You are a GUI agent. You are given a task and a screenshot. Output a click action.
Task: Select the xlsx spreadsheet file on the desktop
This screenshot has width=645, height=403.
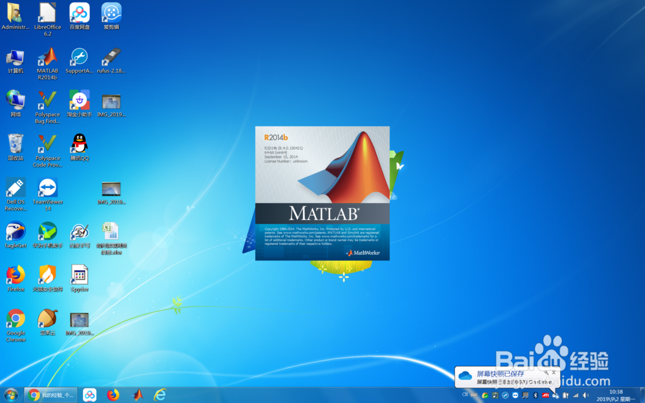click(111, 238)
